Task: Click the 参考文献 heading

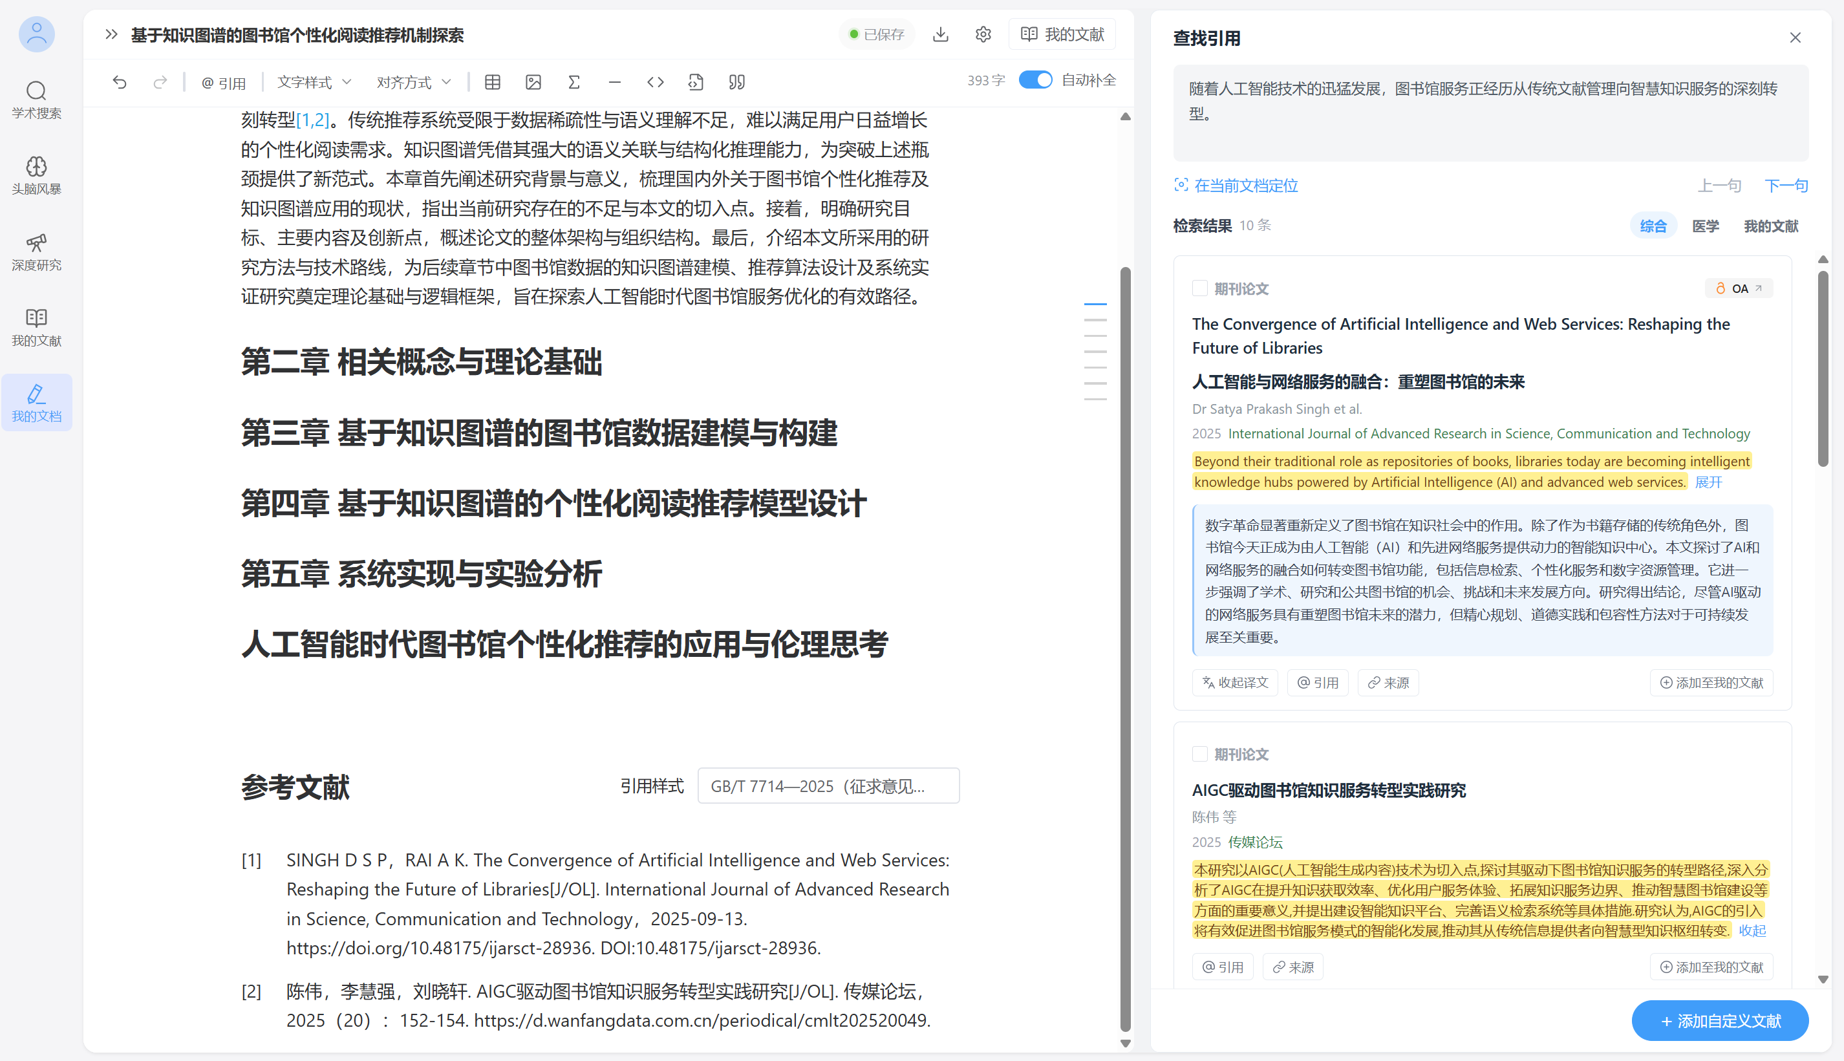Action: pos(295,787)
